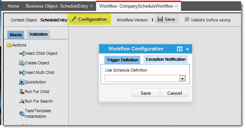This screenshot has height=130, width=246.
Task: Close the Workflow Configuration dialog via X icon
Action: tap(180, 49)
